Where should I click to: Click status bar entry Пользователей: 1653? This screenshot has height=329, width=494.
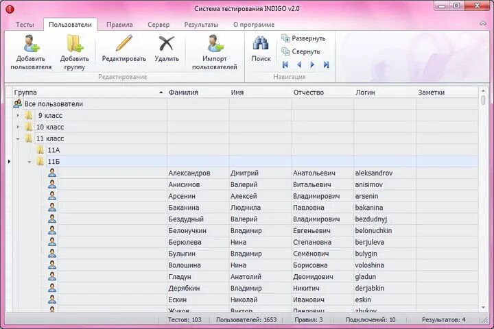[x=246, y=319]
